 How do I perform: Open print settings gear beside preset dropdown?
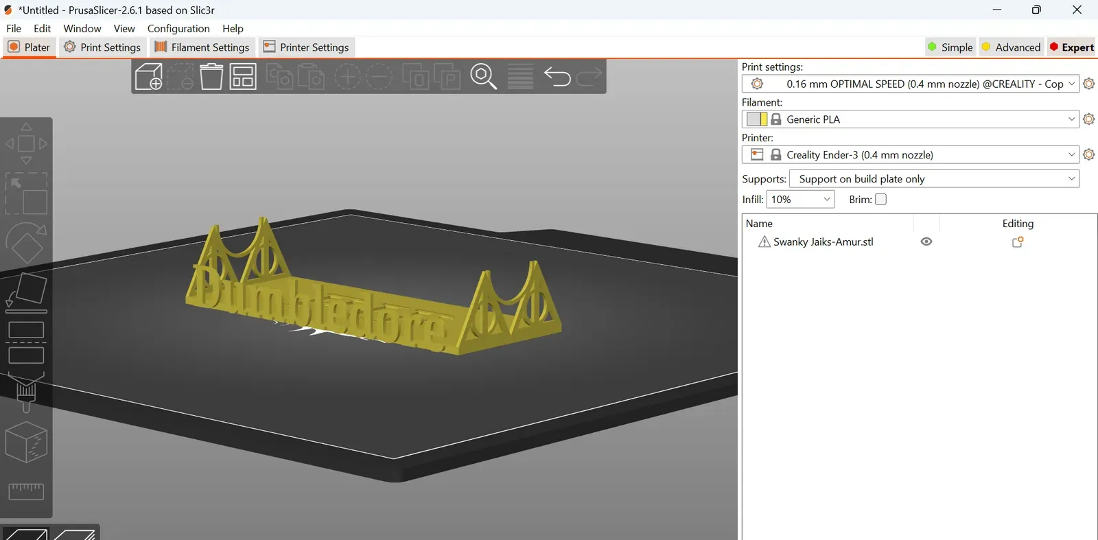[1089, 84]
